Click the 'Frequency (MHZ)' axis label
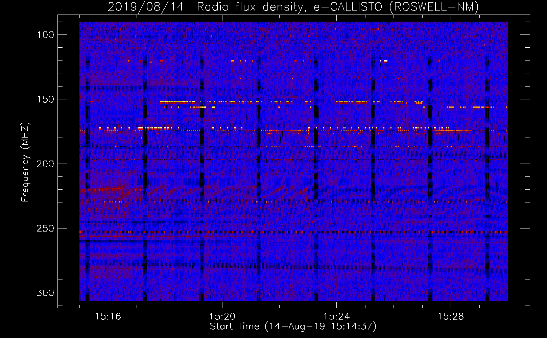Screen dimensions: 547x338 click(x=25, y=162)
